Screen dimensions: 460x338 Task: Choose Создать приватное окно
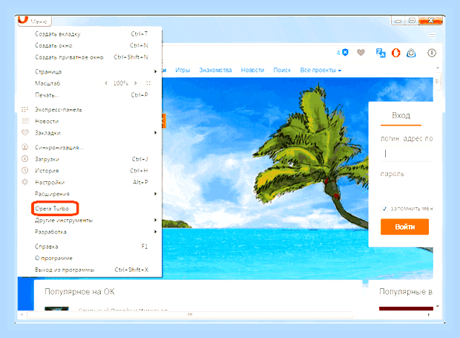90,57
